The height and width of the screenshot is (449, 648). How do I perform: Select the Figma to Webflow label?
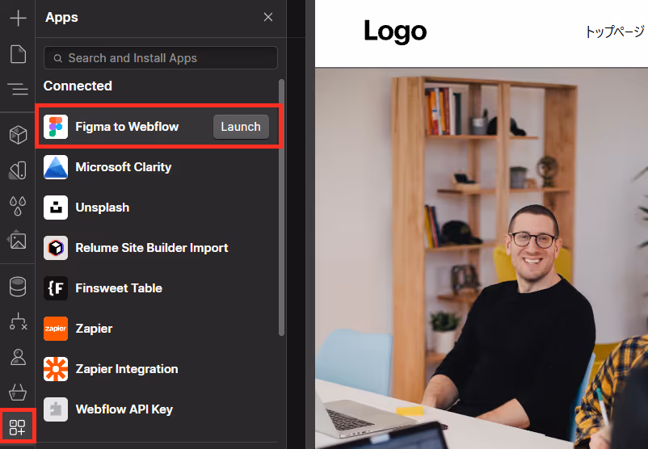[x=127, y=127]
